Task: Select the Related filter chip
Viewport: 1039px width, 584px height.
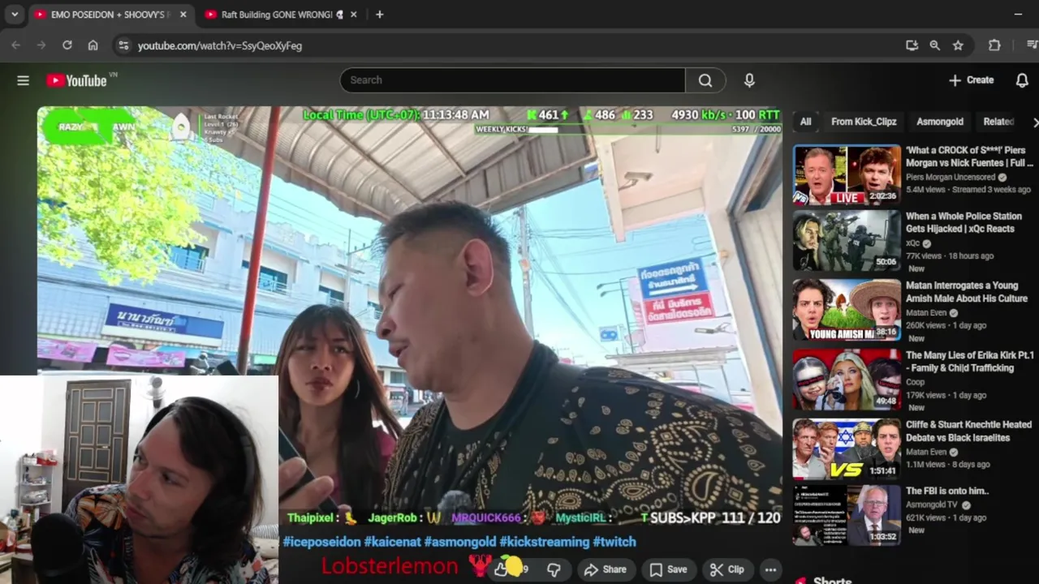Action: 998,122
